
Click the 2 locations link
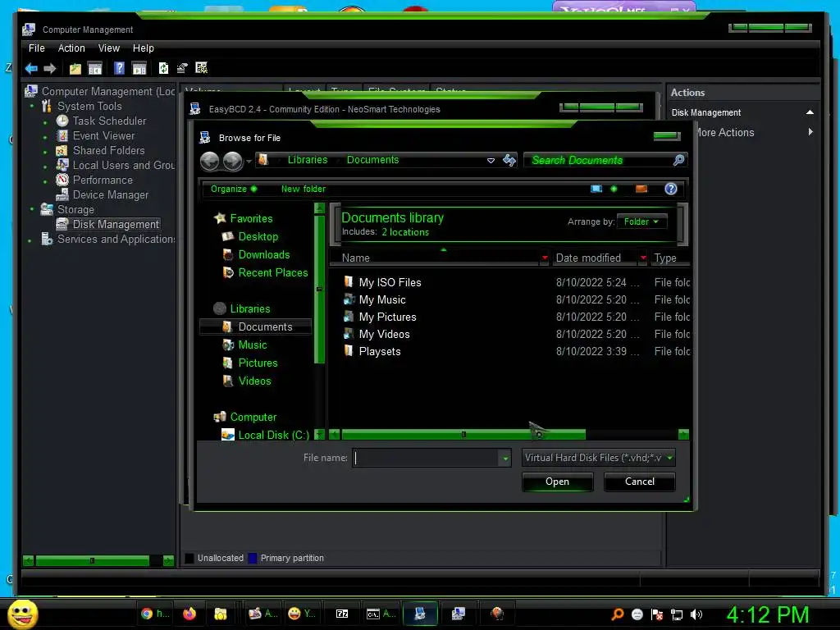coord(405,232)
